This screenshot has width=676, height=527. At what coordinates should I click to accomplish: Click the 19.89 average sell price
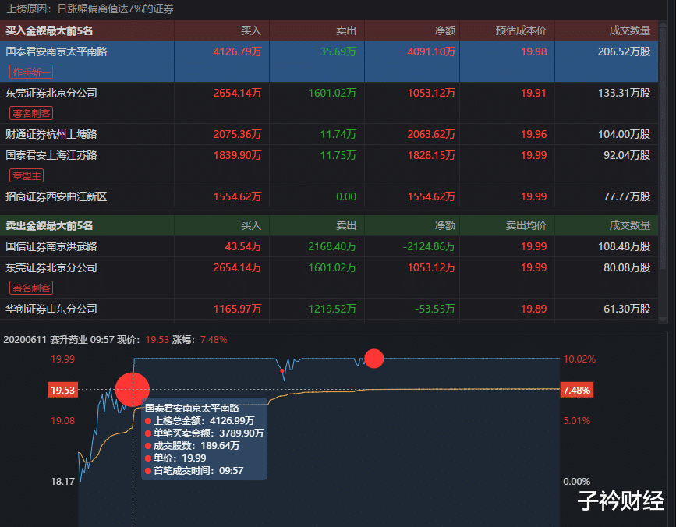pyautogui.click(x=534, y=309)
